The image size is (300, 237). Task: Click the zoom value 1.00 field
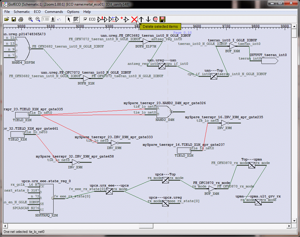click(x=45, y=19)
